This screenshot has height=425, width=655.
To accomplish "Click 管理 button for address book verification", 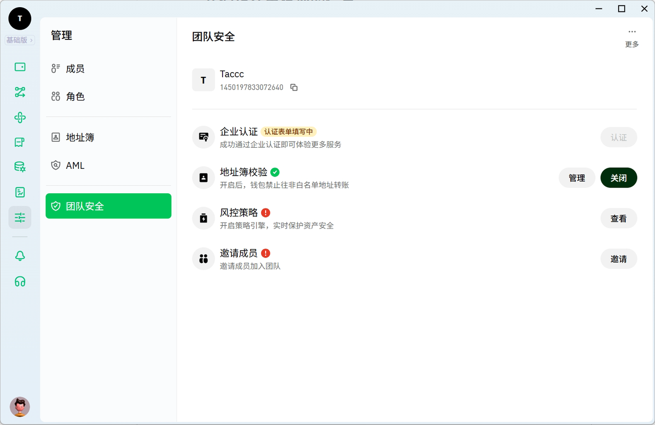I will [577, 178].
